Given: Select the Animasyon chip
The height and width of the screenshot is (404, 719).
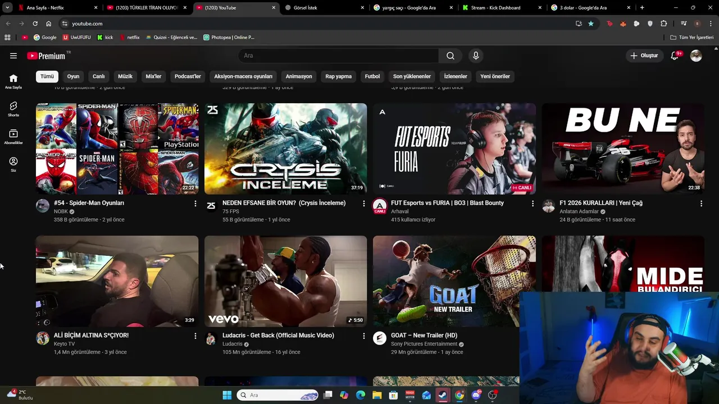Looking at the screenshot, I should 299,76.
